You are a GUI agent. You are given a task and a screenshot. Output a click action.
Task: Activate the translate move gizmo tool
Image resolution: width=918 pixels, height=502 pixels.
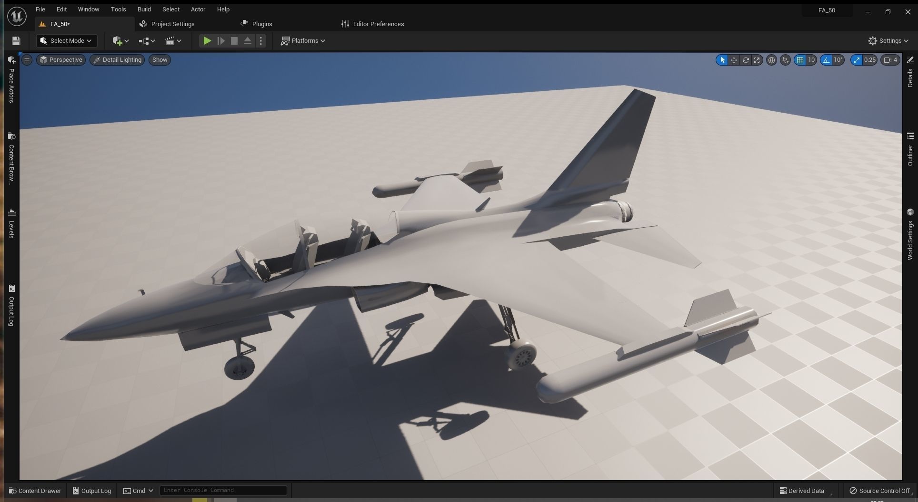click(x=734, y=60)
